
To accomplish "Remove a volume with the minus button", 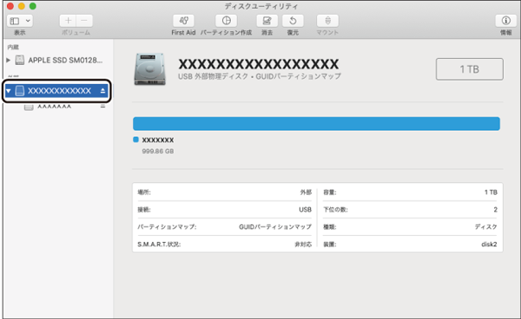I will pyautogui.click(x=84, y=21).
